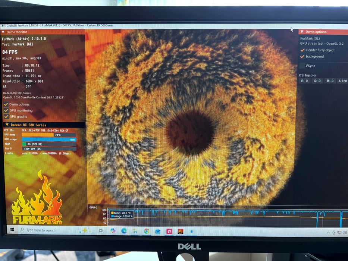The width and height of the screenshot is (348, 261).
Task: Click the temp/usage graph legend box
Action: 122,214
